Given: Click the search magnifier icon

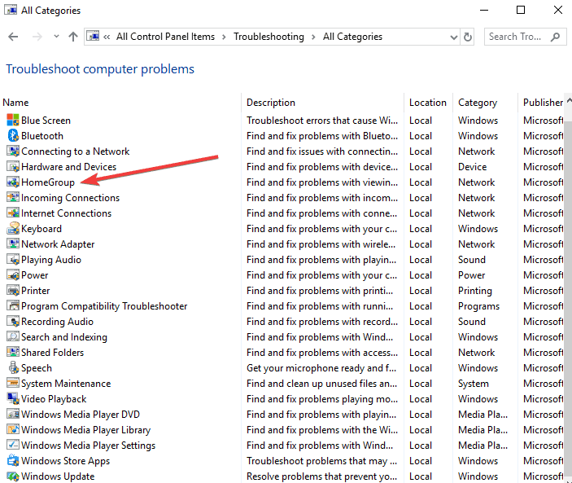Looking at the screenshot, I should [555, 37].
